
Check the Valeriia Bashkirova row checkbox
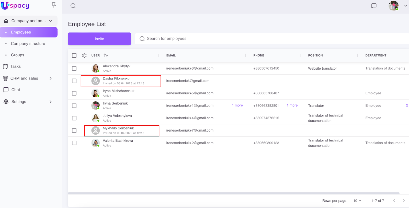coord(74,143)
